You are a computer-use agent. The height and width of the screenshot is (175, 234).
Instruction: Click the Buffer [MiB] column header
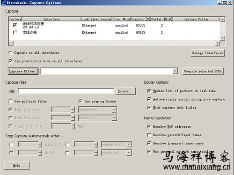(x=162, y=19)
